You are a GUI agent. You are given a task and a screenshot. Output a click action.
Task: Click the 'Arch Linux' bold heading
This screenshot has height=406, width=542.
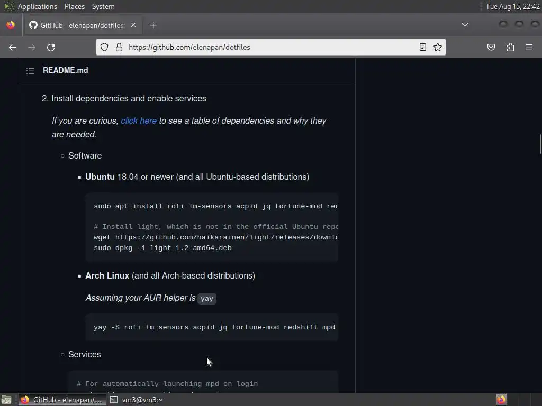pos(107,276)
